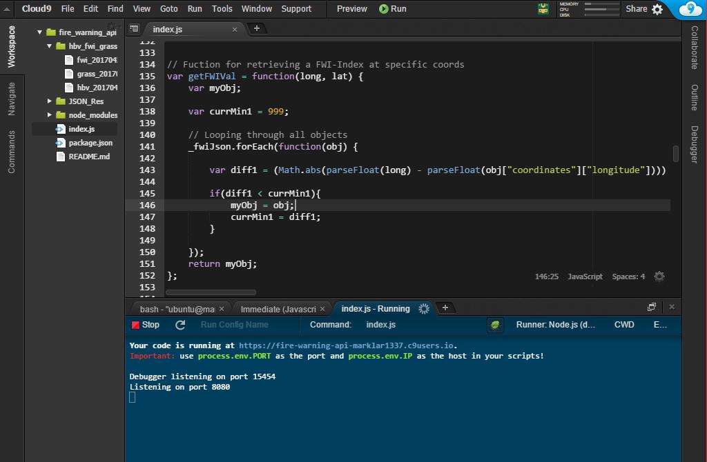Open the Support menu
Screen dimensions: 707x462
pyautogui.click(x=296, y=8)
